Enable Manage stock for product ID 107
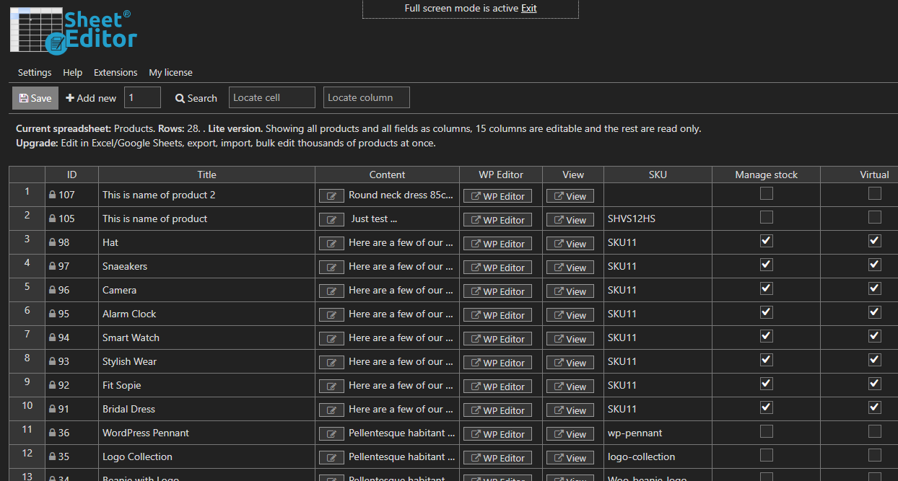Screen dimensions: 898x481 (x=767, y=193)
